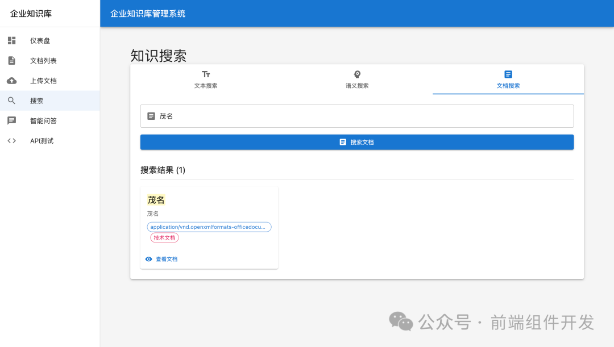614x347 pixels.
Task: Select the lightbulb icon above 语义搜索
Action: coord(356,73)
